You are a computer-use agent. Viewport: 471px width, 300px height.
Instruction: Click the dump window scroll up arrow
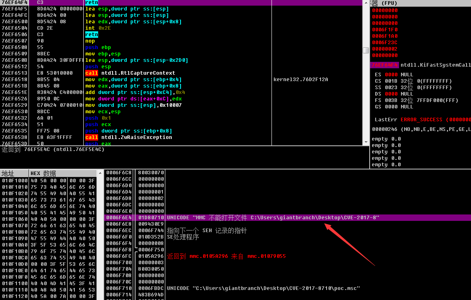tap(101, 173)
